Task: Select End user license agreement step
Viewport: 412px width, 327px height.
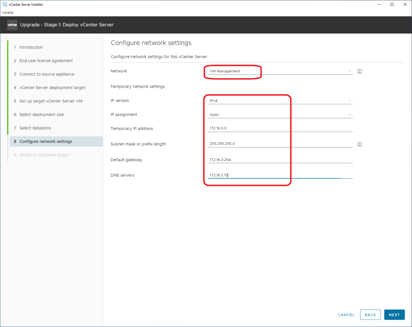Action: (46, 61)
